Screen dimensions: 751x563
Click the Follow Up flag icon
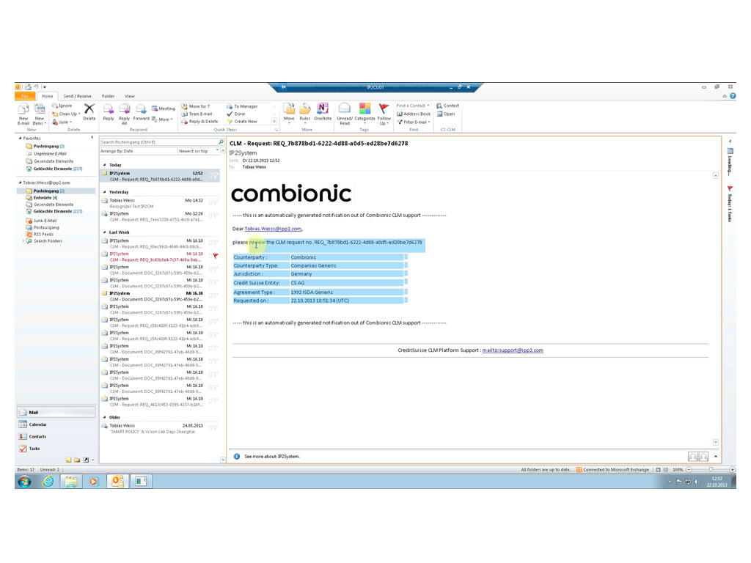pos(384,110)
